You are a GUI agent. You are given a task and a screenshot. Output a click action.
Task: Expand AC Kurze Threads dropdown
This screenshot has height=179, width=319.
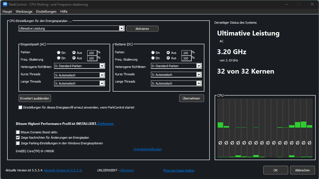pos(102,75)
